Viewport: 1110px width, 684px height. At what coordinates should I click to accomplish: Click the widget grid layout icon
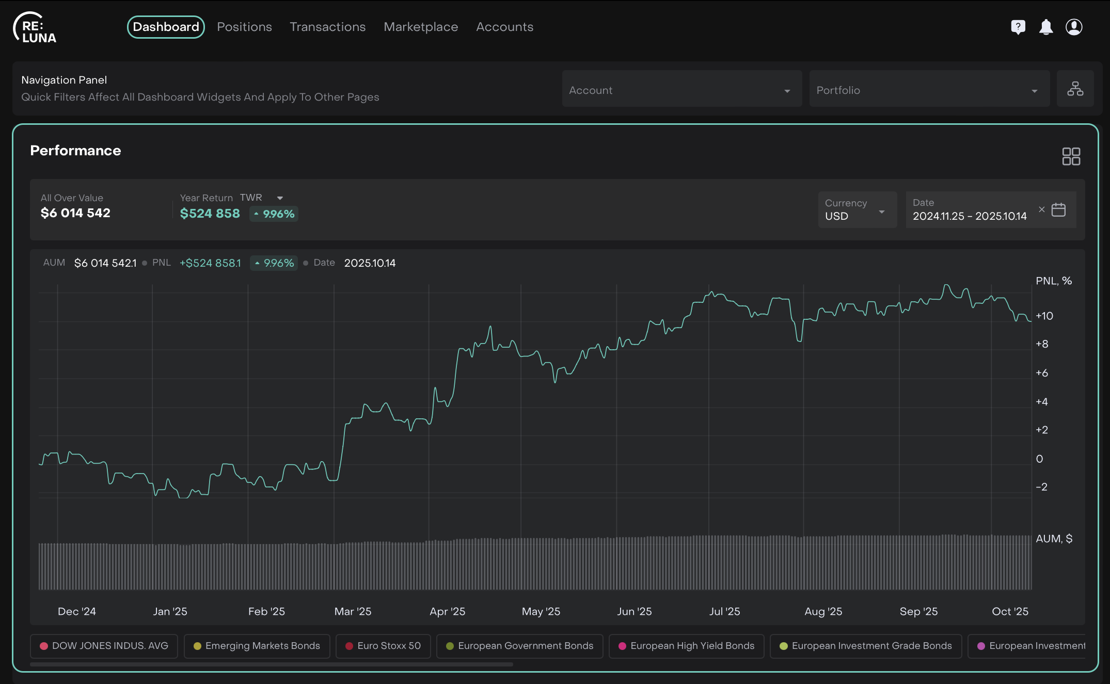(x=1071, y=156)
